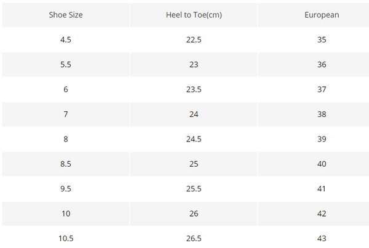Click the Shoe Size column header
Screen dimensions: 369x248
click(x=66, y=15)
